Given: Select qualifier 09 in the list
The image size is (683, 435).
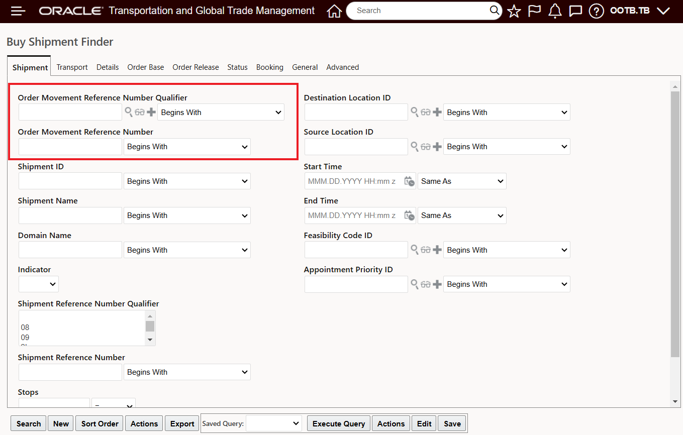Looking at the screenshot, I should (82, 338).
